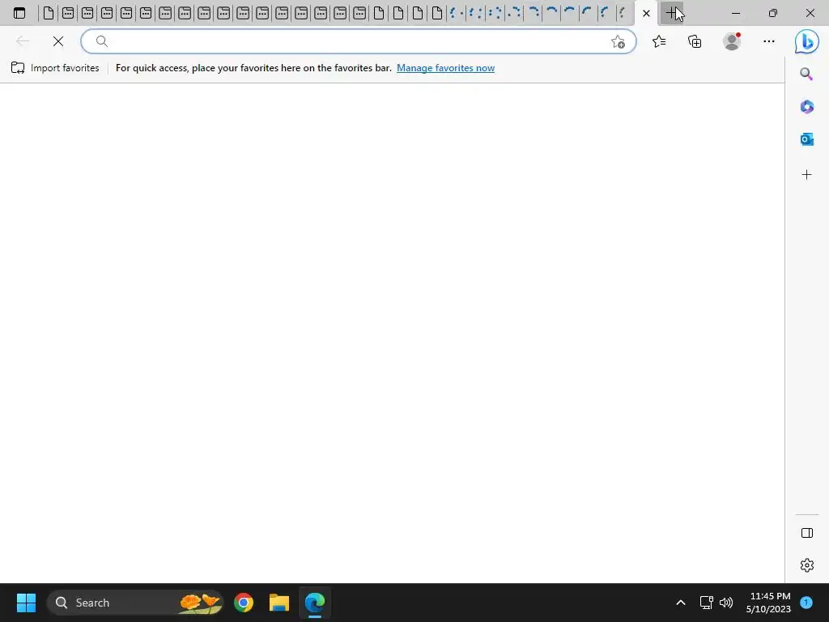
Task: Click Import favorites
Action: [x=55, y=68]
